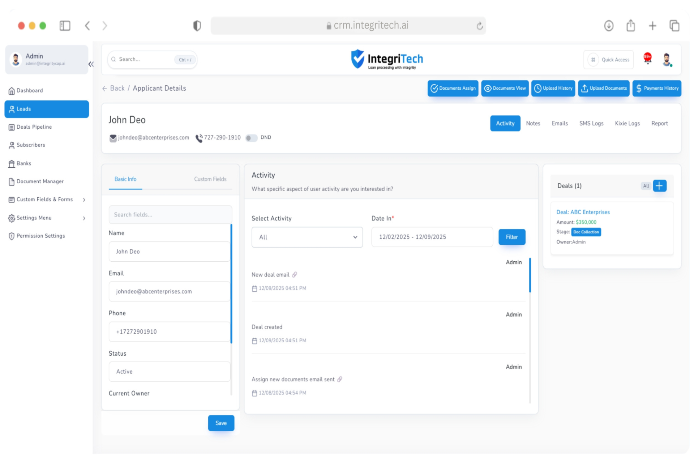Click the All badge in Deals panel
This screenshot has height=463, width=694.
tap(646, 186)
